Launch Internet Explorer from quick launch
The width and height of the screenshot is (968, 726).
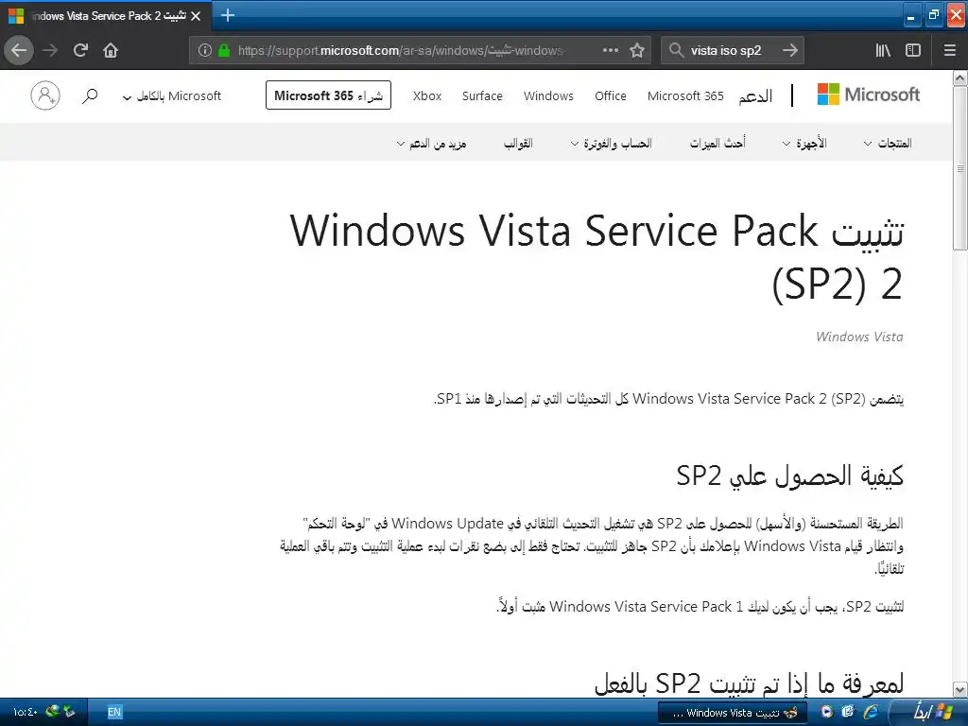[x=871, y=712]
